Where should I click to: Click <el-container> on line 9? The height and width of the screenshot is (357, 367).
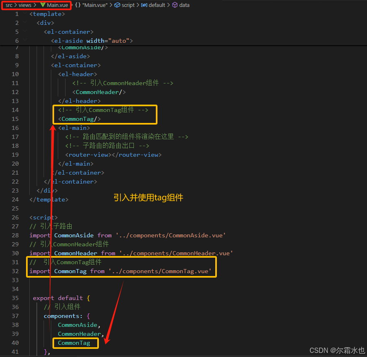click(76, 65)
